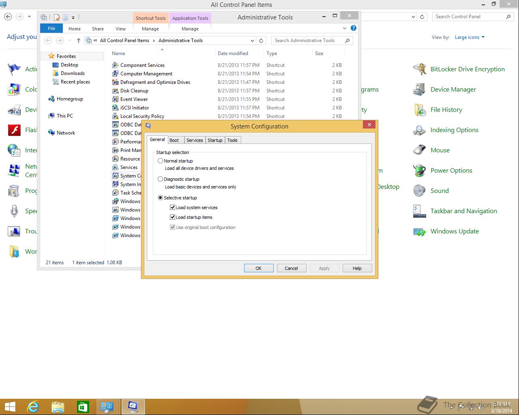519x415 pixels.
Task: Open File History icon
Action: (x=419, y=110)
